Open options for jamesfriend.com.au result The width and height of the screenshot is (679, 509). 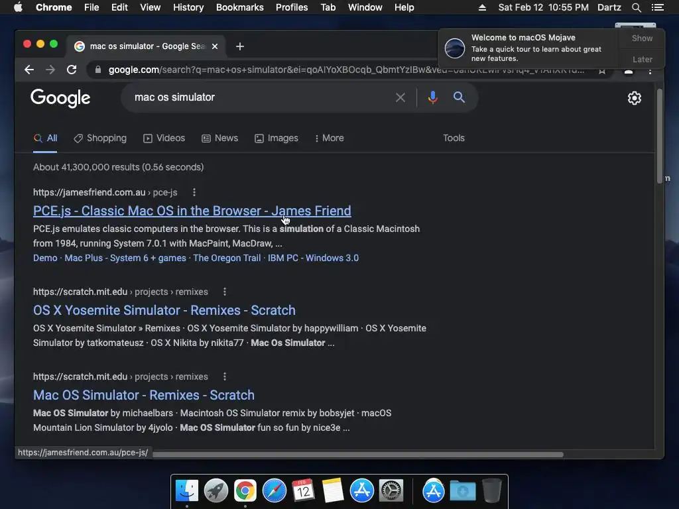click(x=194, y=192)
